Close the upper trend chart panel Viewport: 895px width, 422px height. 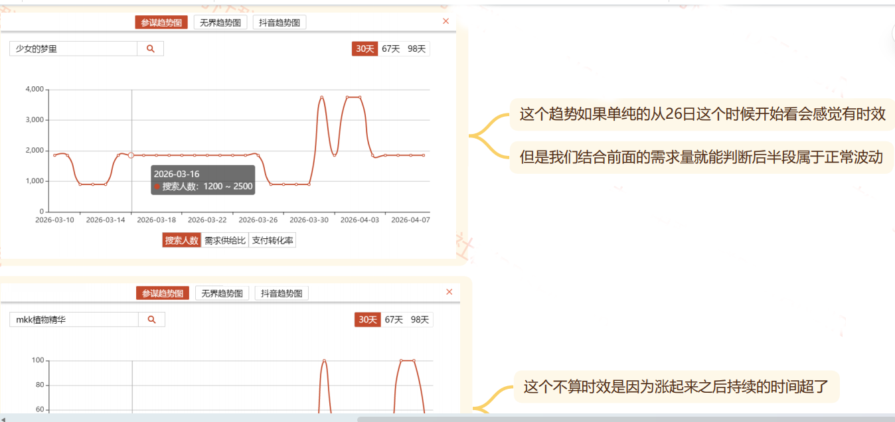coord(446,21)
